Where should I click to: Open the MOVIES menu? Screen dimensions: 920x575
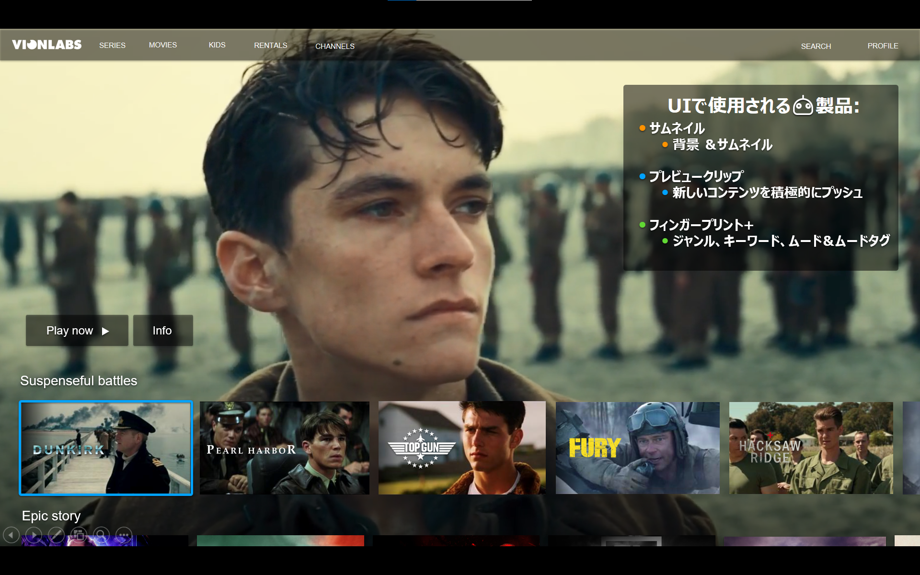click(163, 45)
